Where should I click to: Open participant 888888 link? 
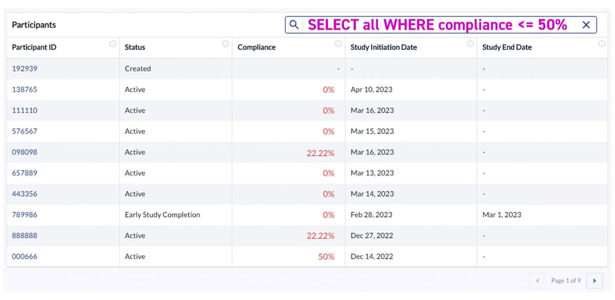[x=24, y=236]
